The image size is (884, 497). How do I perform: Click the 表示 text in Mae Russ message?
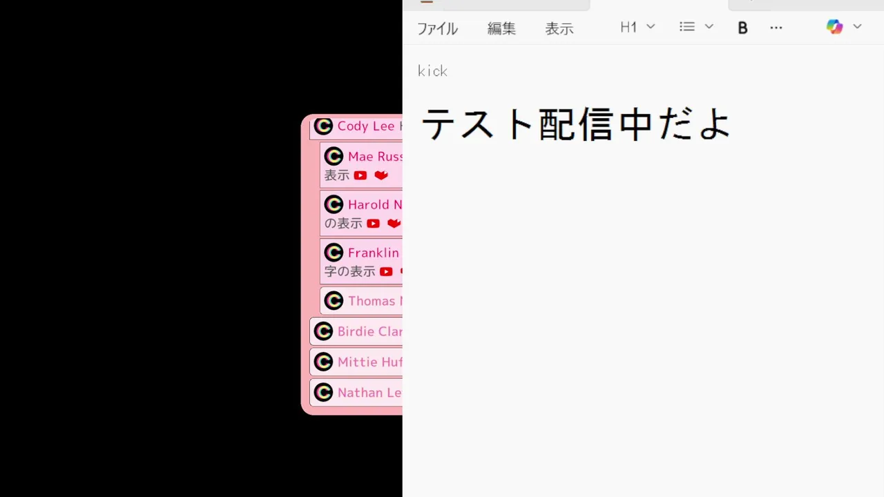pos(337,175)
